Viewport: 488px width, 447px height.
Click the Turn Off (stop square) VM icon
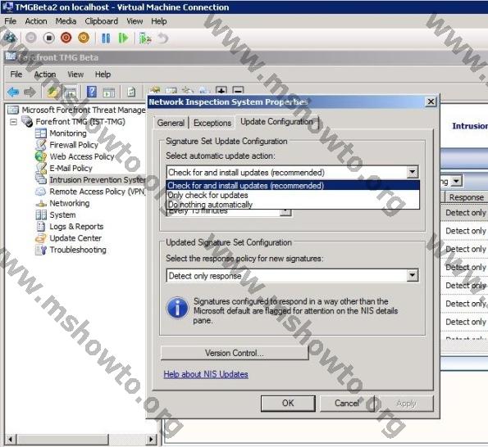point(48,38)
